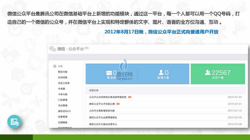Select 卡券功能 in the sidebar
This screenshot has height=140, width=250.
(x=63, y=94)
